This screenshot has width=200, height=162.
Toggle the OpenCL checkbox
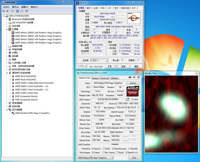93,149
